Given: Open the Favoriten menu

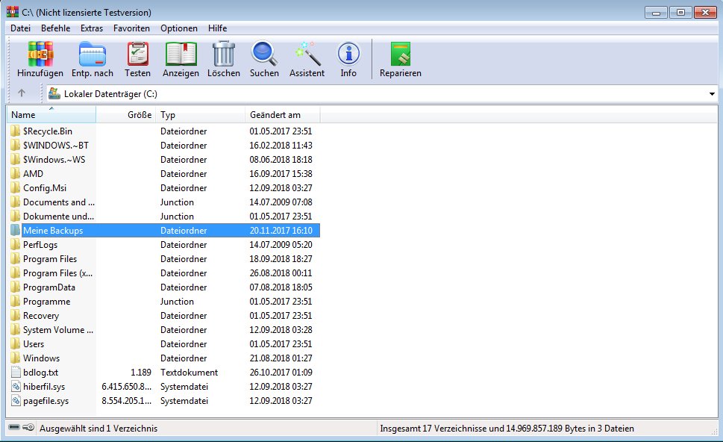Looking at the screenshot, I should [x=131, y=28].
